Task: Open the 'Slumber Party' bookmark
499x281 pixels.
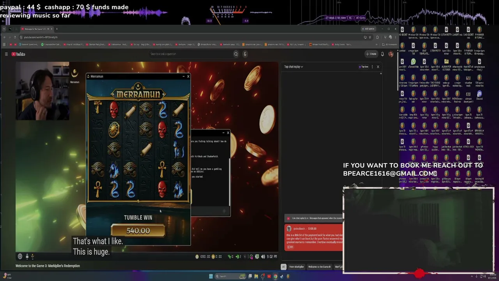Action: (96, 44)
